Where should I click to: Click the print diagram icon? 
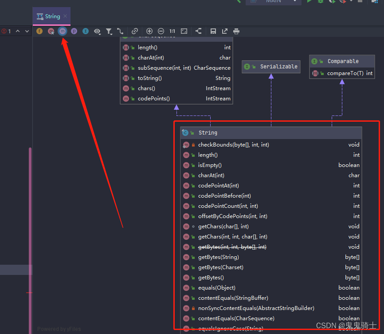(x=236, y=31)
